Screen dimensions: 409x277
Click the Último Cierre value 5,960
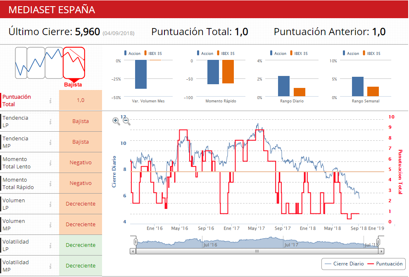pos(88,32)
